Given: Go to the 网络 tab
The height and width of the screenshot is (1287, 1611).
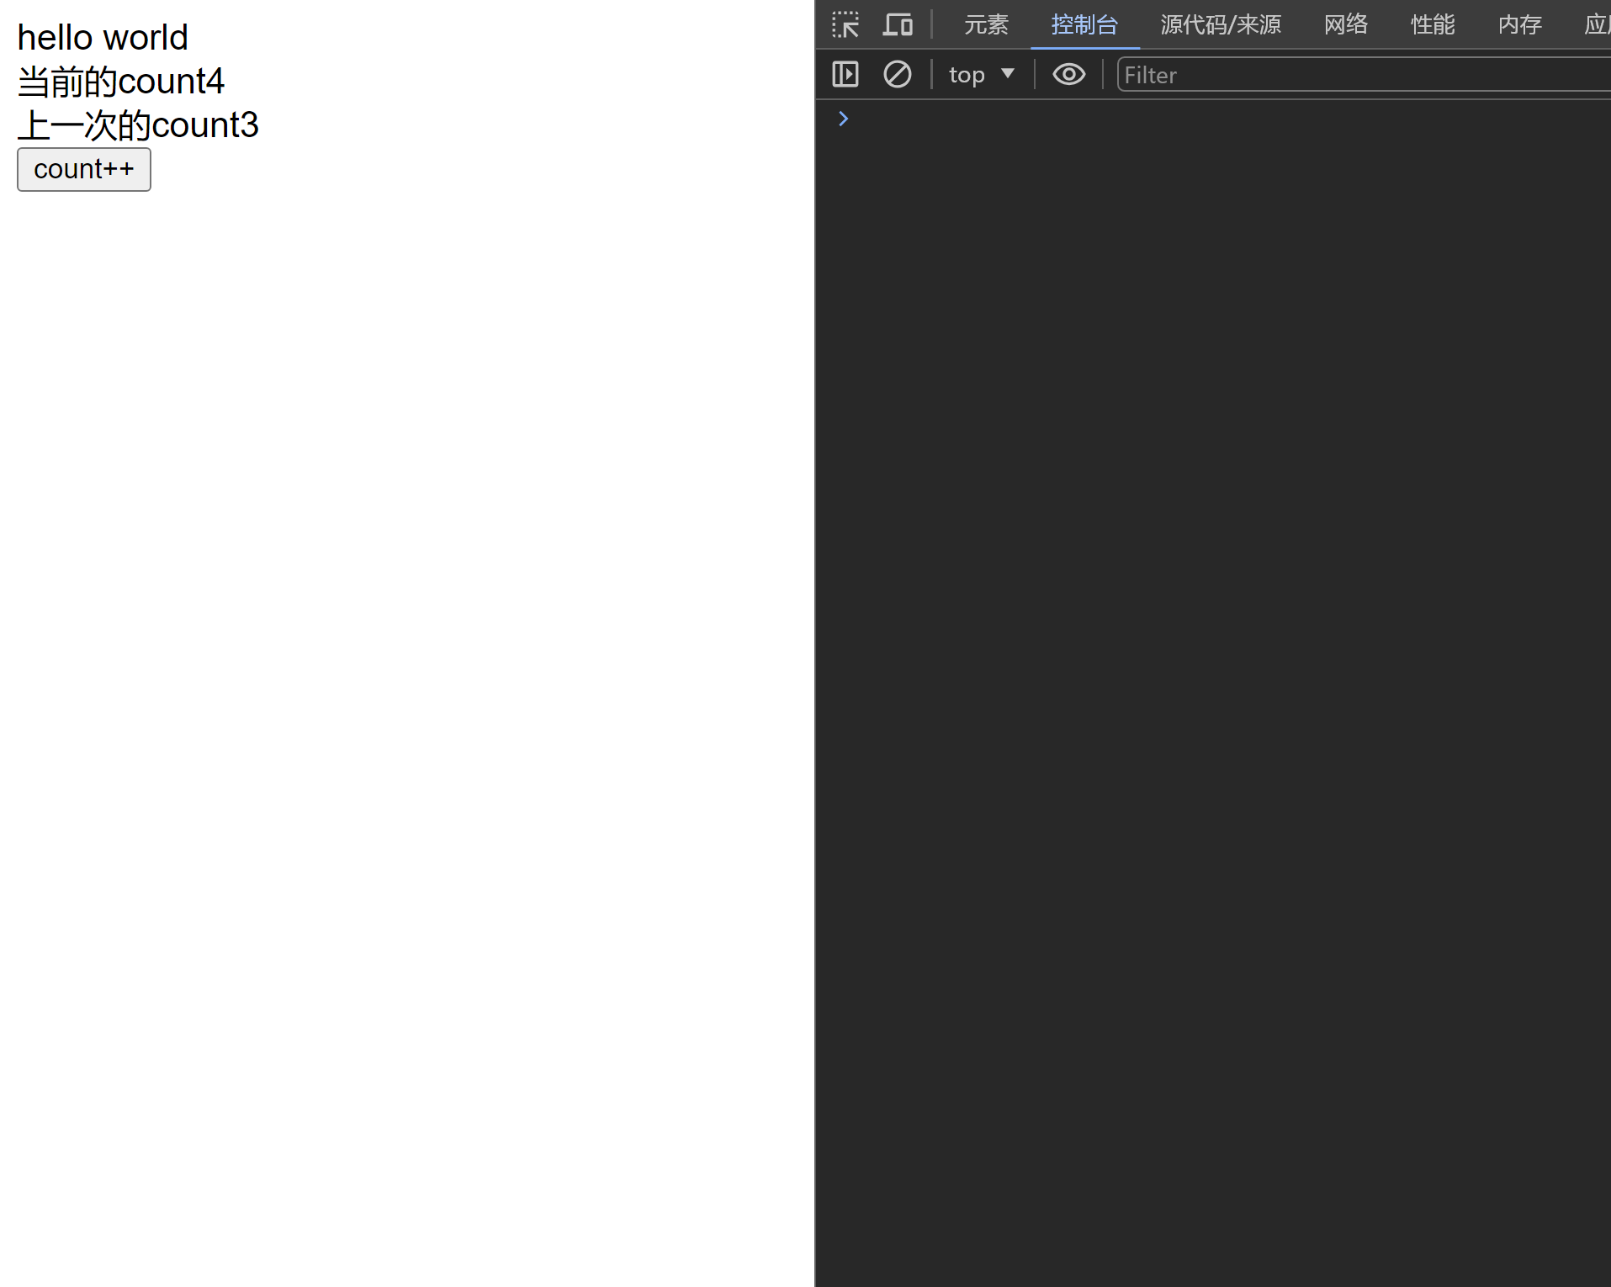Looking at the screenshot, I should 1346,24.
